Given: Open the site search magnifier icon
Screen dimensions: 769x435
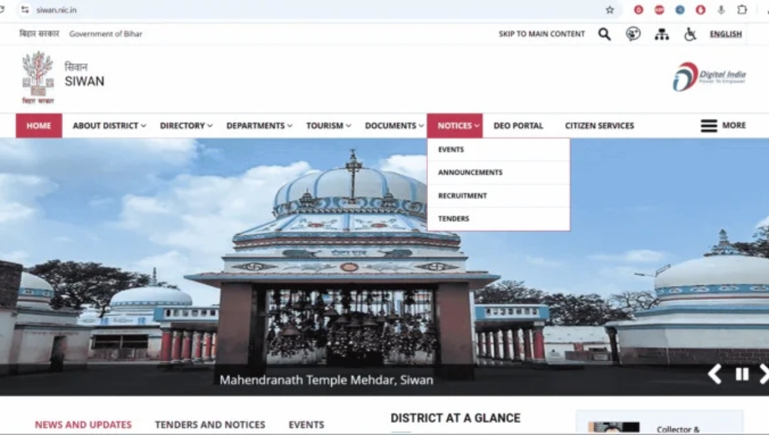Looking at the screenshot, I should click(603, 33).
